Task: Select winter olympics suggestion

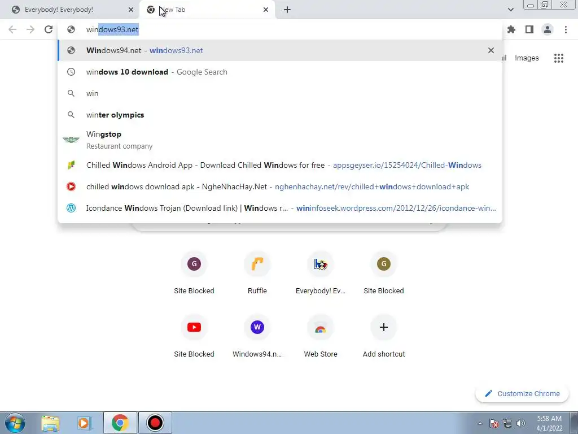Action: [x=280, y=115]
